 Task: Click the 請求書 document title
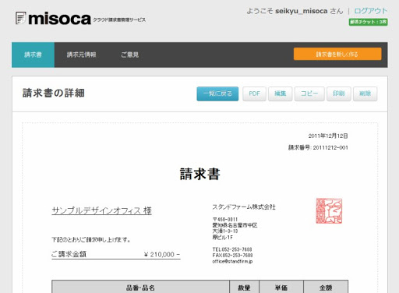[x=199, y=174]
